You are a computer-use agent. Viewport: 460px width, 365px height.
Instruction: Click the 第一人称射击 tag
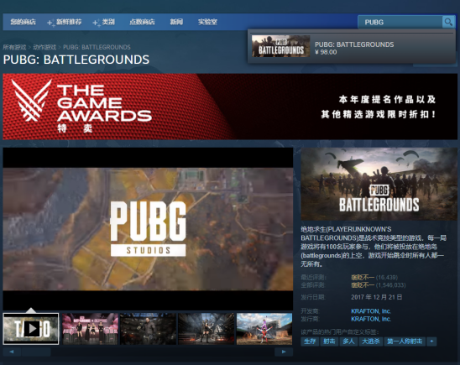pos(405,342)
